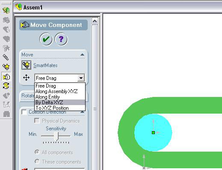Image resolution: width=222 pixels, height=170 pixels.
Task: Click the Assem1 assembly icon in the title bar
Action: [18, 7]
